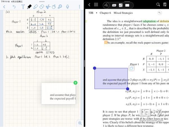Go back in the PDF reader
This screenshot has width=169, height=127.
(x=89, y=5)
